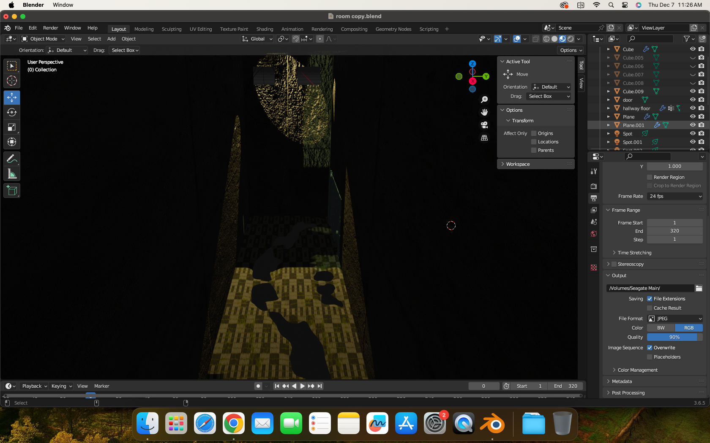Browse output folder icon
Screen dimensions: 710x443
coord(699,288)
